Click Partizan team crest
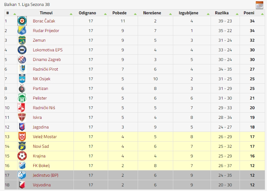 coord(22,88)
